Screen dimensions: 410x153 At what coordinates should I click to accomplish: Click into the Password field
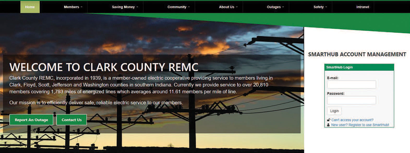pos(351,100)
